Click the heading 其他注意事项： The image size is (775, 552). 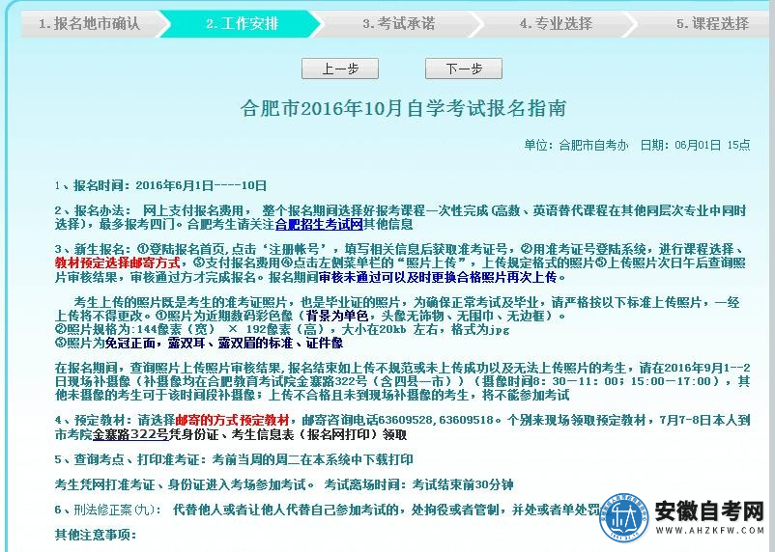pyautogui.click(x=96, y=535)
